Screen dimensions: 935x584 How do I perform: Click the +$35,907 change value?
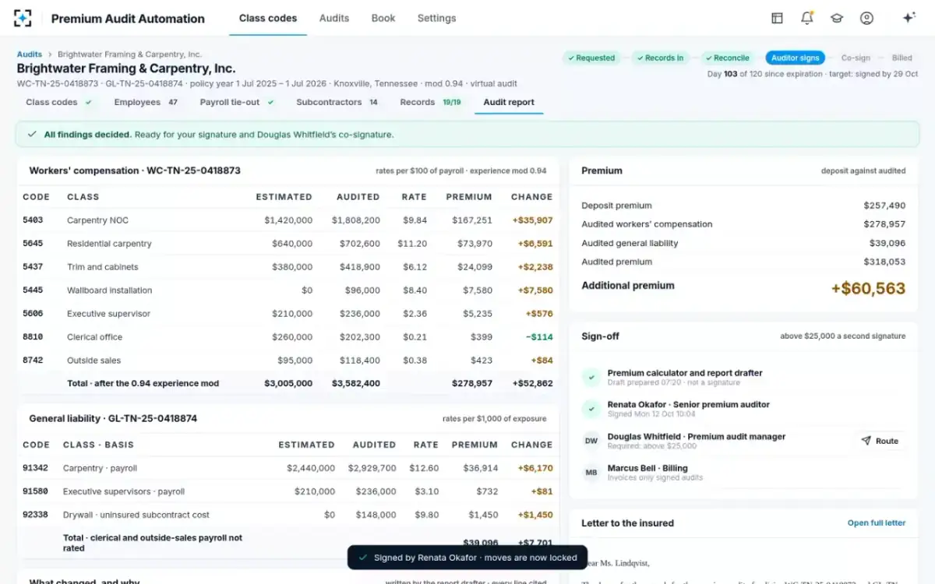532,220
